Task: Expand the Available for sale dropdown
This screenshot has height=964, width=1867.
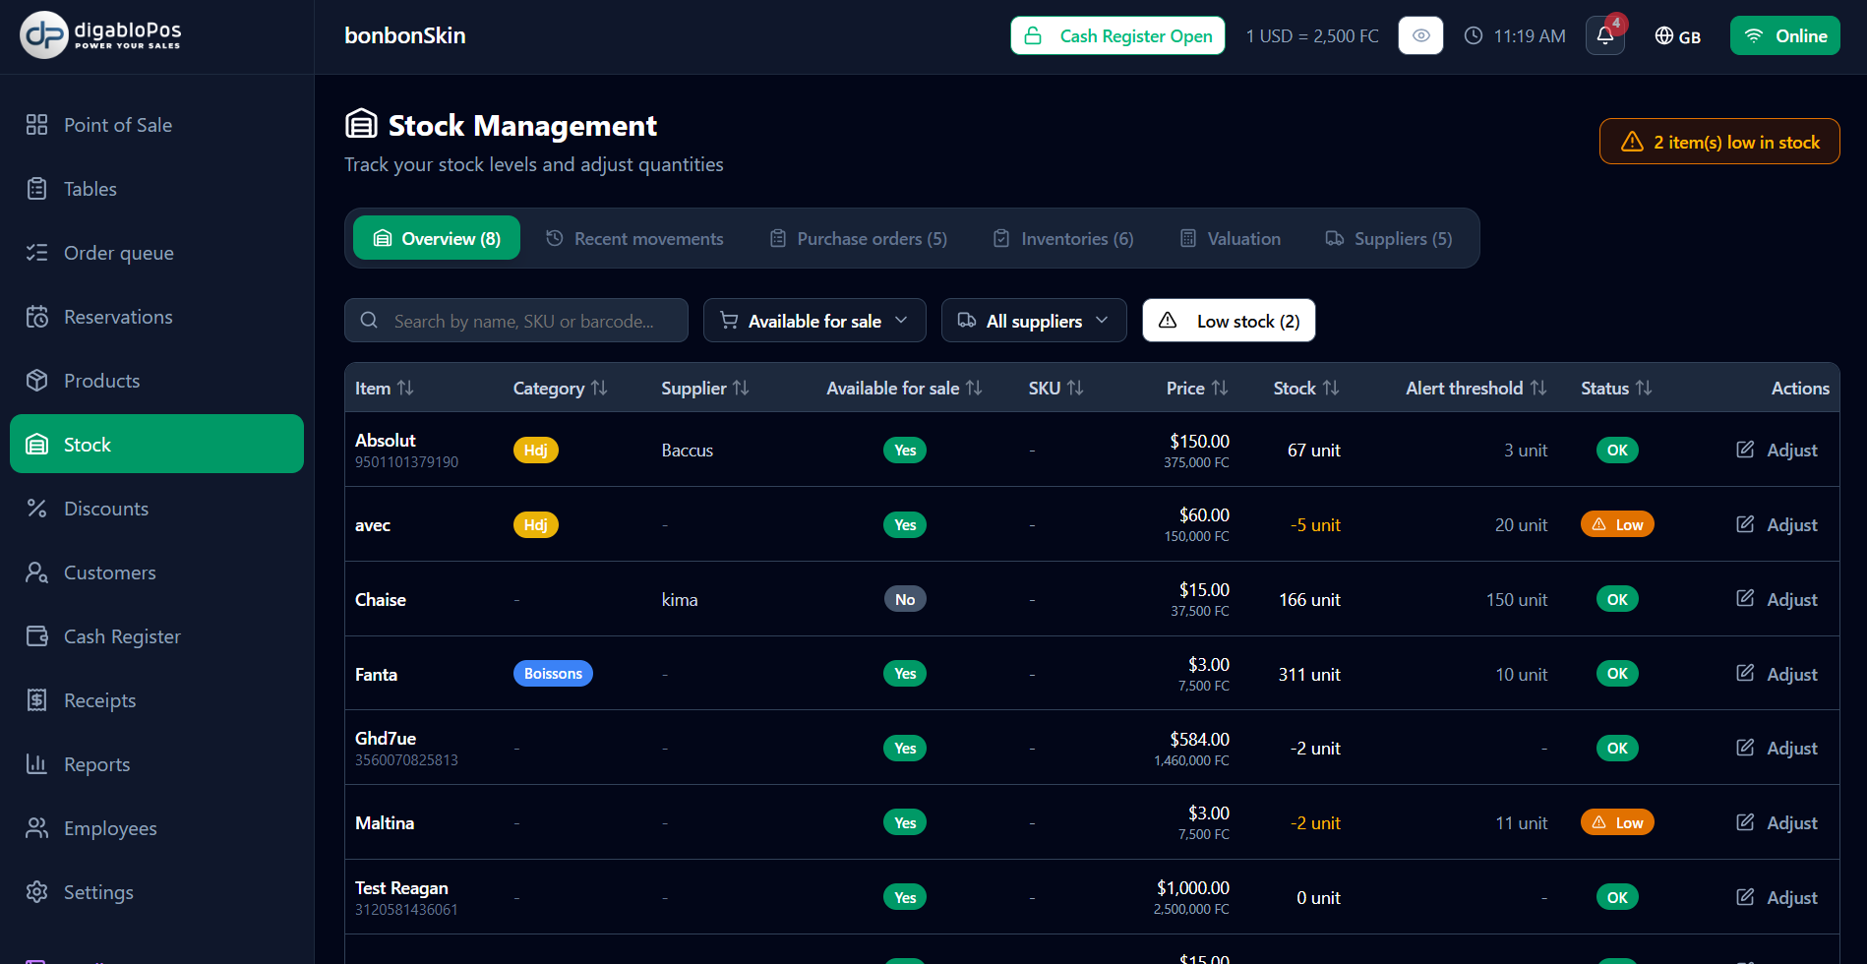Action: (x=814, y=321)
